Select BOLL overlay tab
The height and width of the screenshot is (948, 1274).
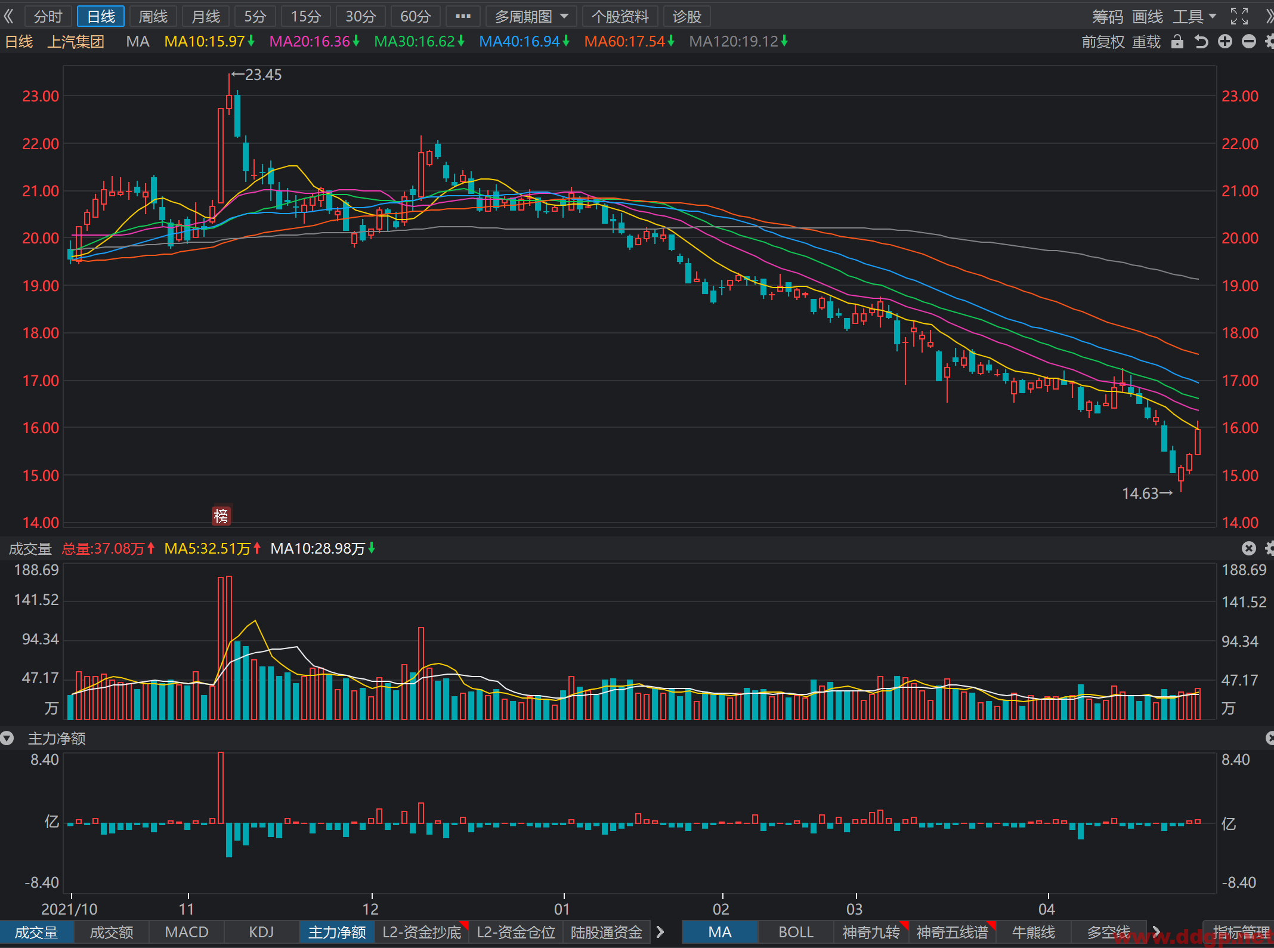[x=796, y=932]
